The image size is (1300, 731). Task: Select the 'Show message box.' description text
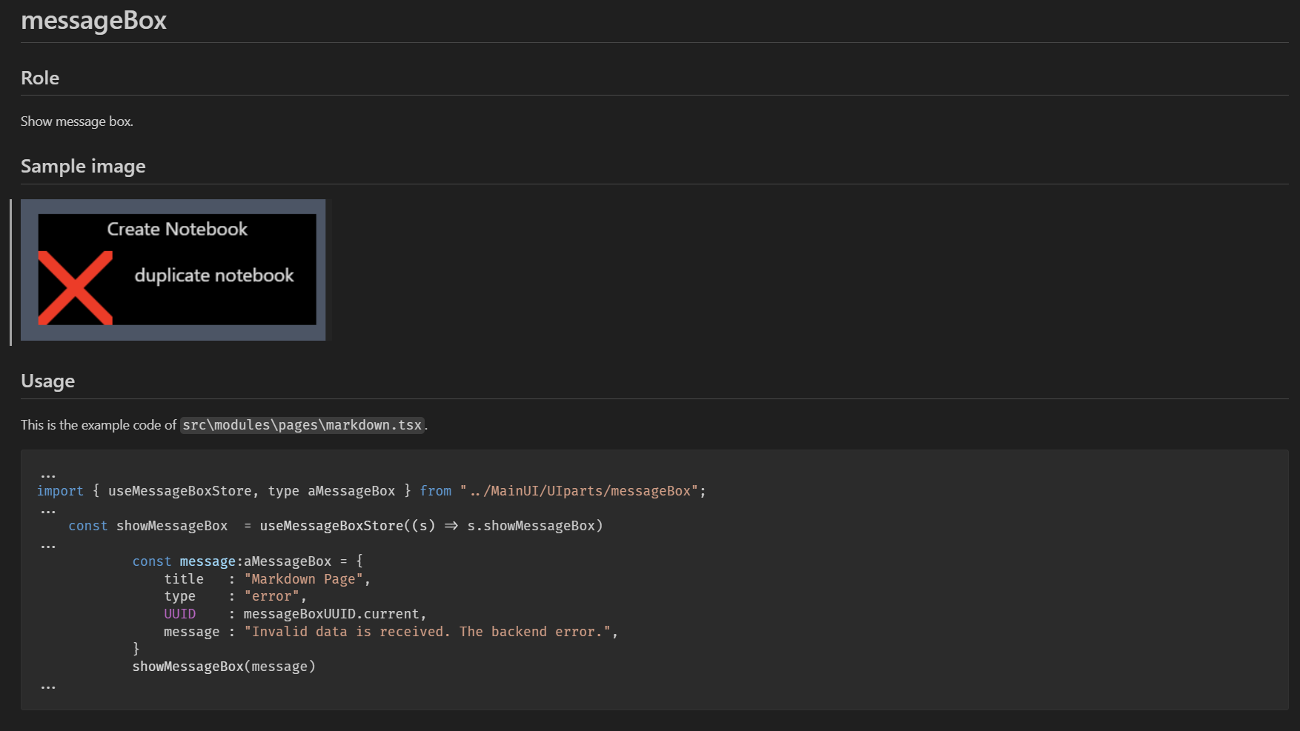tap(77, 121)
